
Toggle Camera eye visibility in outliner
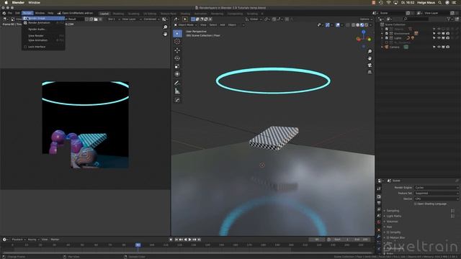(439, 47)
